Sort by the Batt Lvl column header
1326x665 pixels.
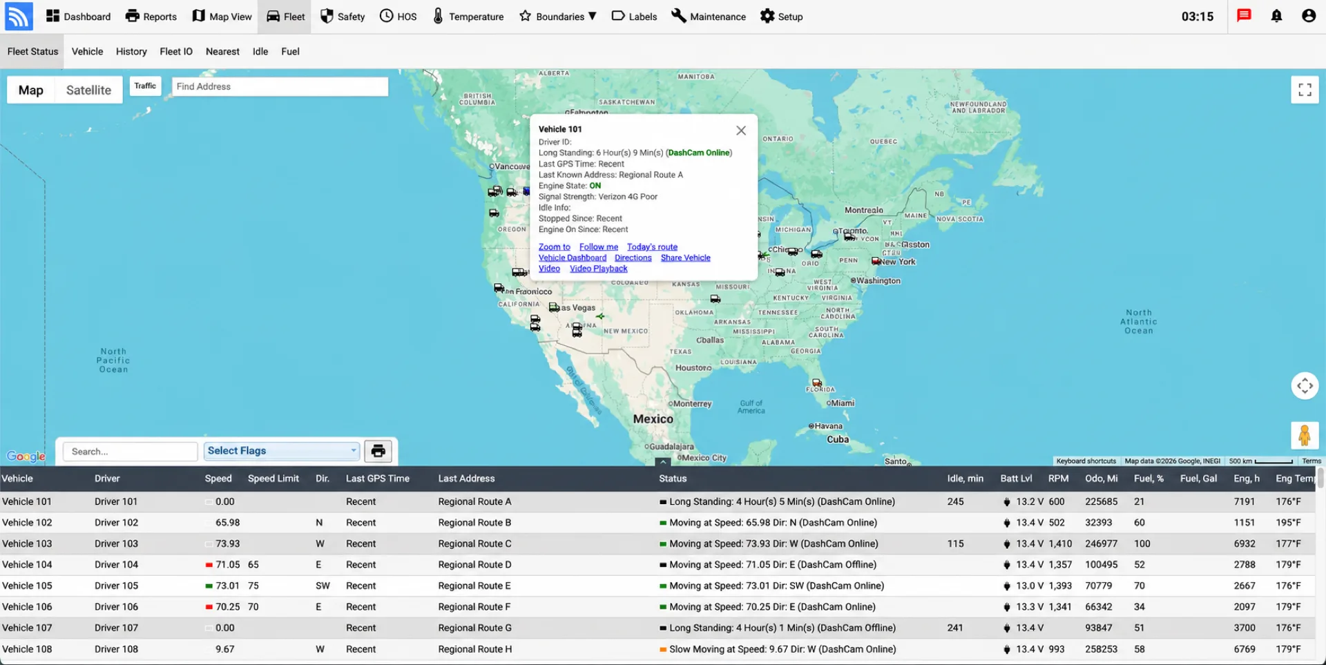(1016, 479)
